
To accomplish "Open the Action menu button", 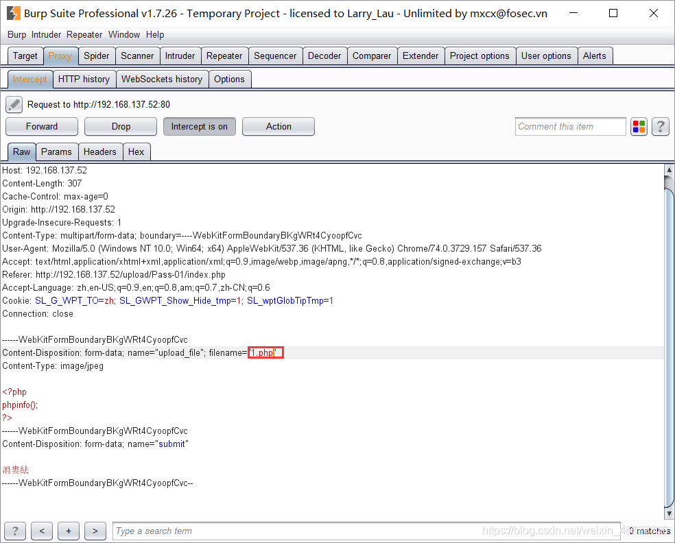I will tap(279, 127).
